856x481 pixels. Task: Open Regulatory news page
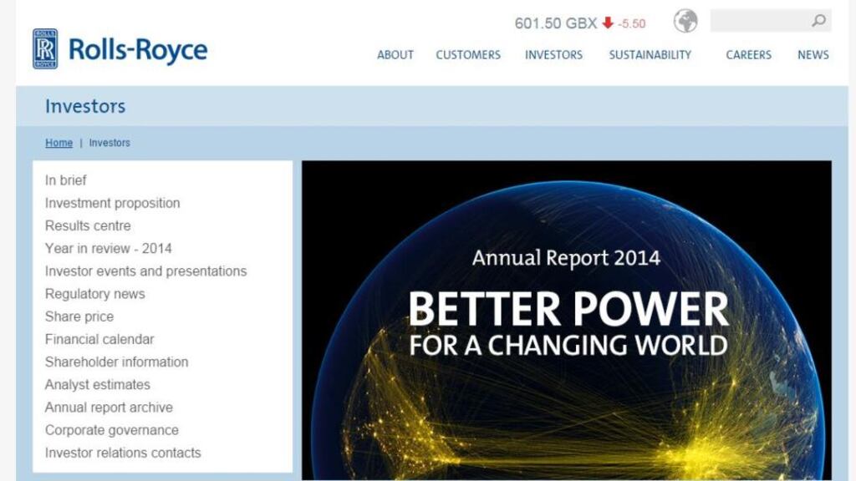pyautogui.click(x=95, y=294)
